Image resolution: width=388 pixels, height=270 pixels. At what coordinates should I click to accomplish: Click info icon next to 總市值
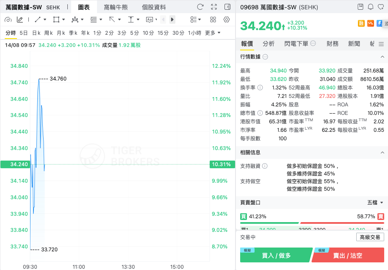click(260, 113)
